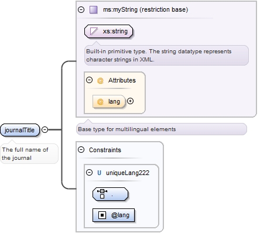Viewport: 267px width, 233px height.
Task: Click the orange @ icon beside Attributes
Action: pos(100,80)
